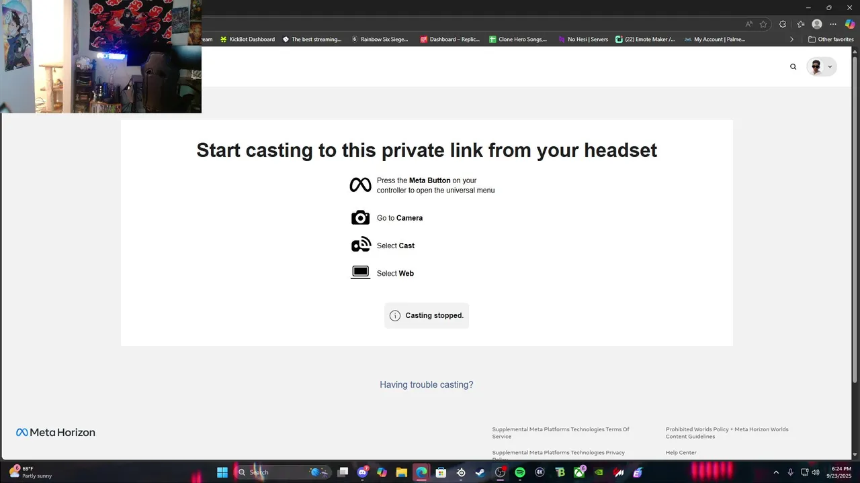This screenshot has width=860, height=483.
Task: Open OBS Studio from the taskbar
Action: click(501, 472)
